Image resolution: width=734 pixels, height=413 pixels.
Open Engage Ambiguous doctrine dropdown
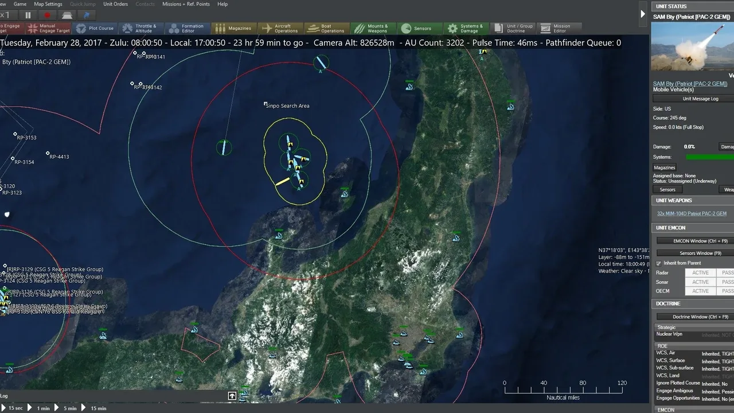pos(717,391)
